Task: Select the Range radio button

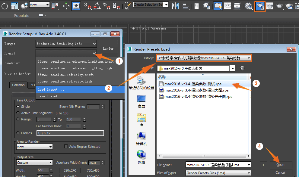Action: (x=18, y=119)
